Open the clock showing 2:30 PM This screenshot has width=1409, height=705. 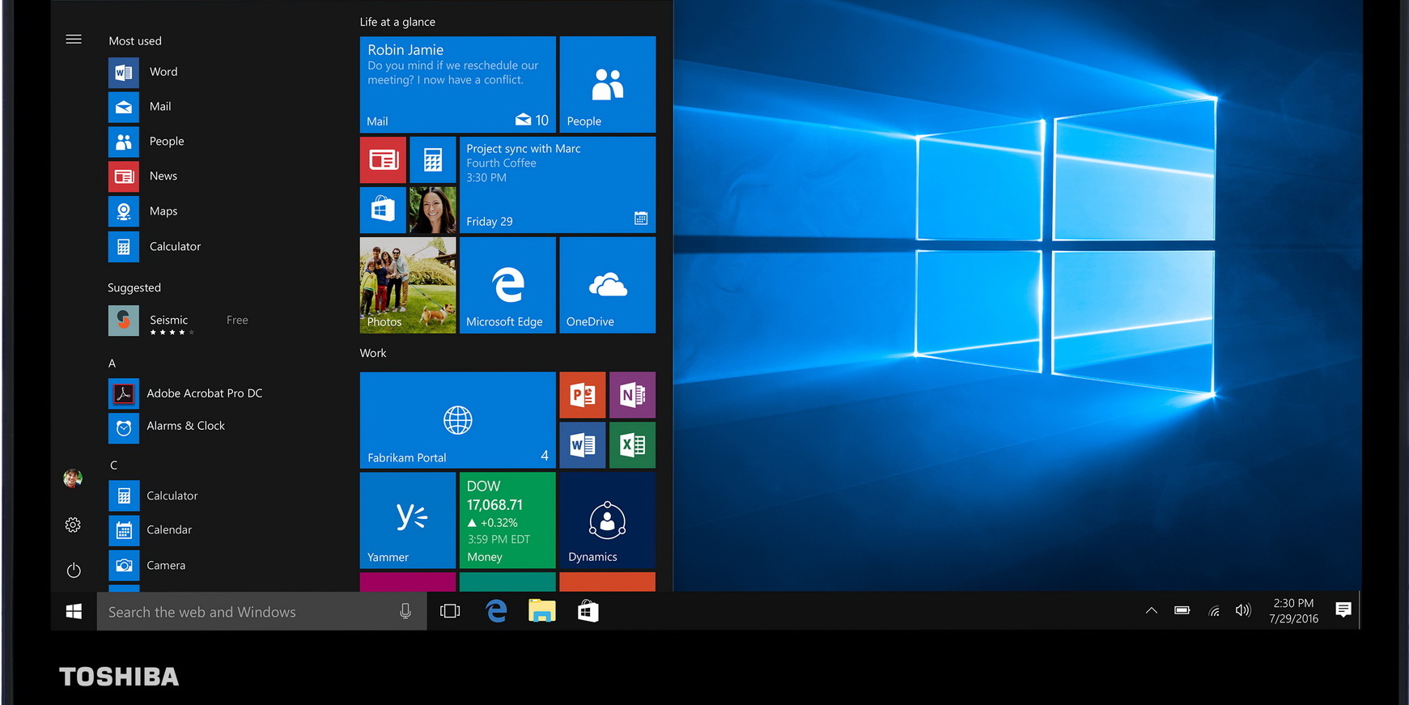[x=1293, y=611]
